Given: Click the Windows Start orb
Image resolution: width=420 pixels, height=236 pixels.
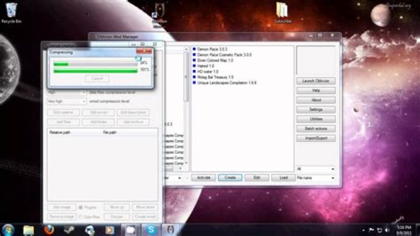Looking at the screenshot, I should [x=8, y=229].
